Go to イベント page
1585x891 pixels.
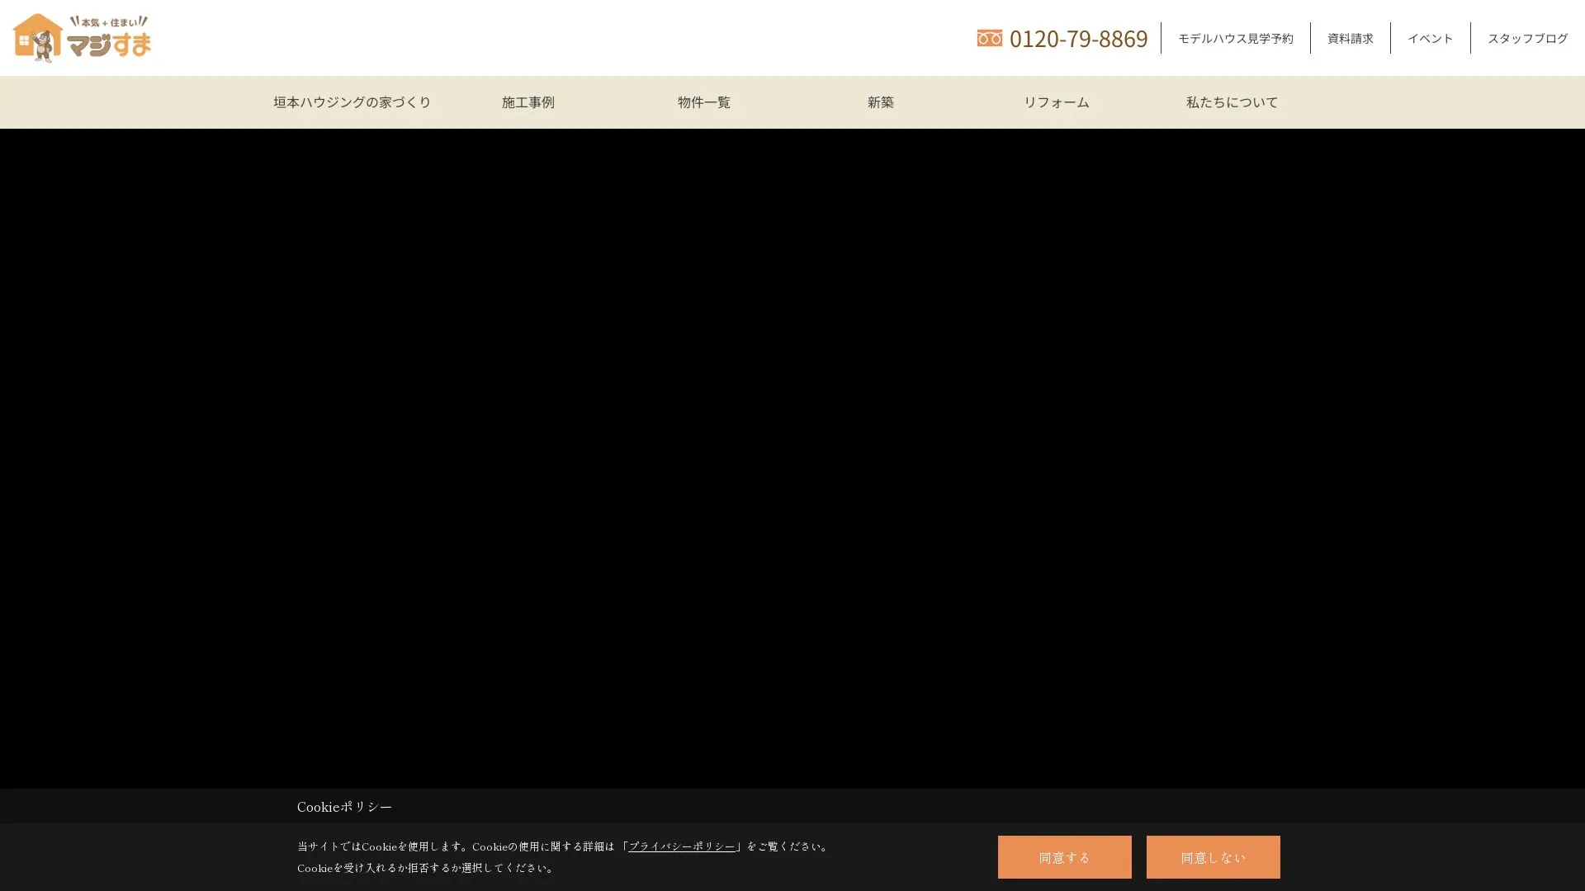pos(1430,38)
